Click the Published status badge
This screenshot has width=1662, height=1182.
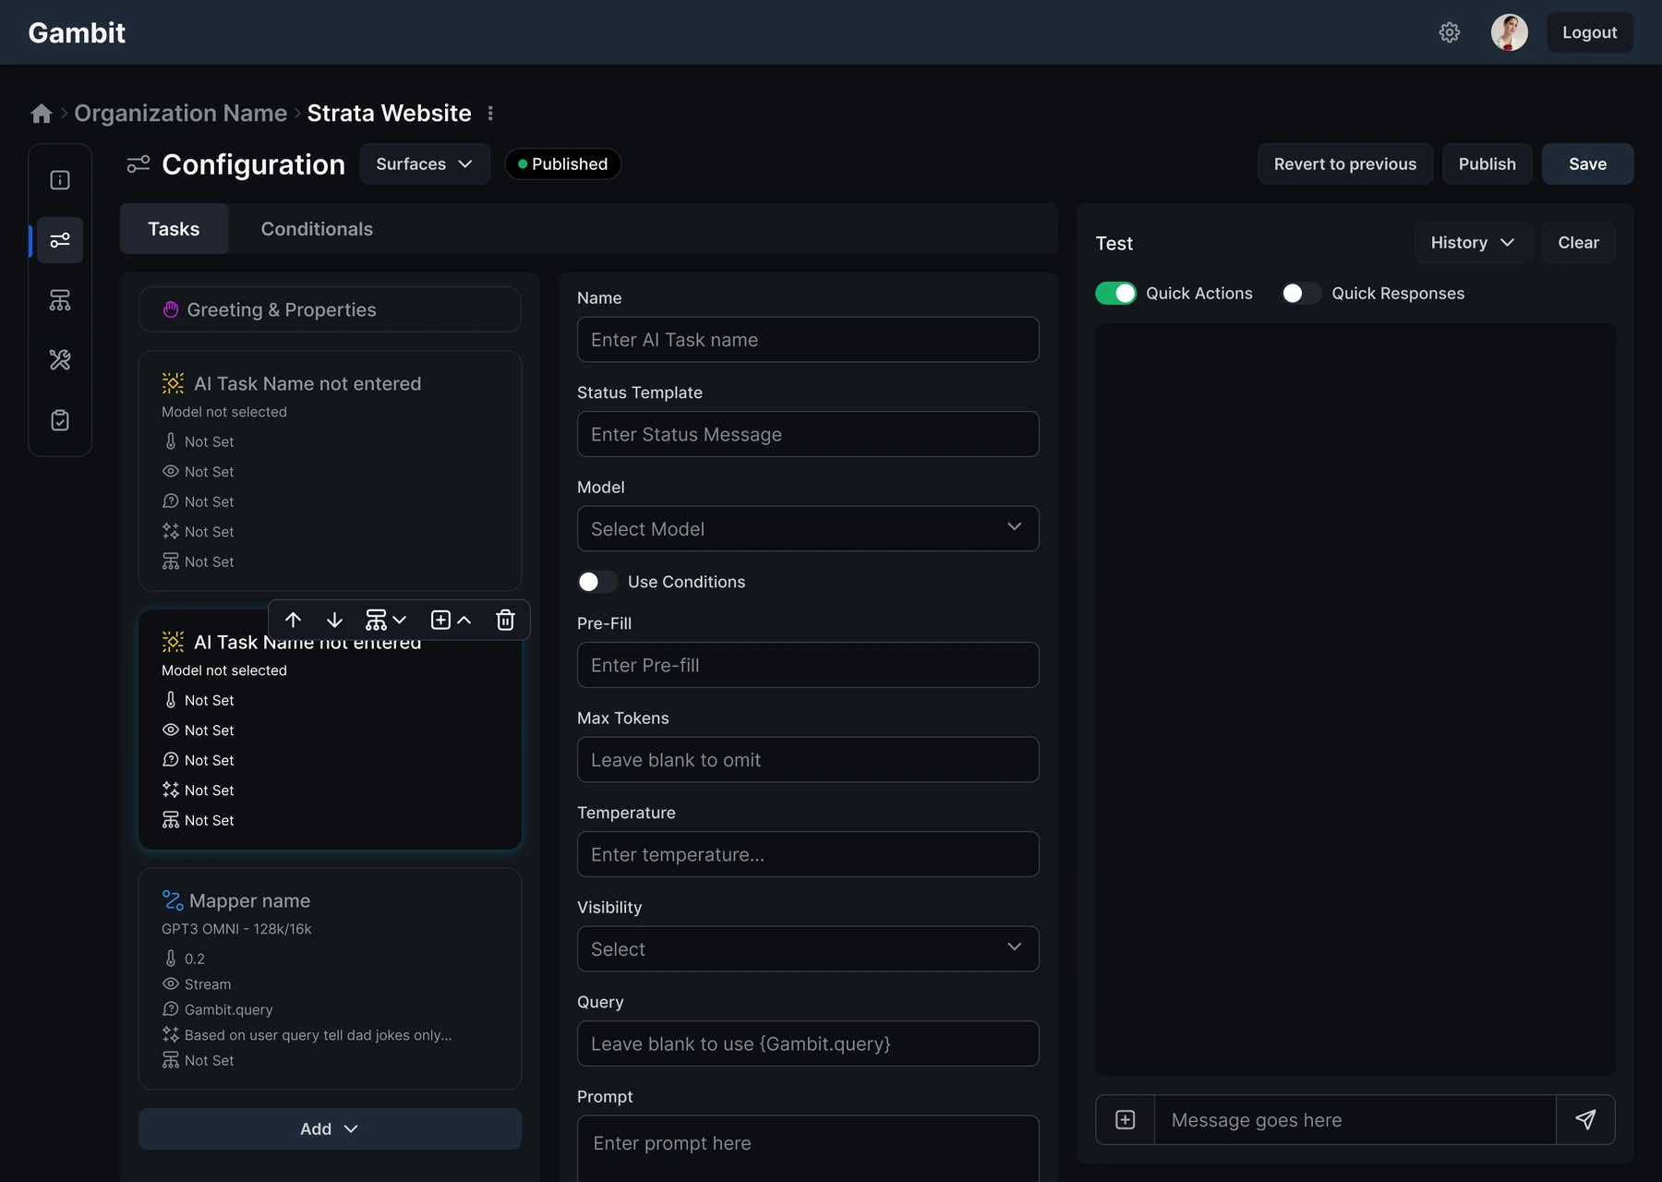562,163
